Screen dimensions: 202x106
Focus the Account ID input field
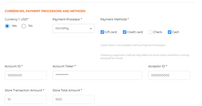click(26, 75)
